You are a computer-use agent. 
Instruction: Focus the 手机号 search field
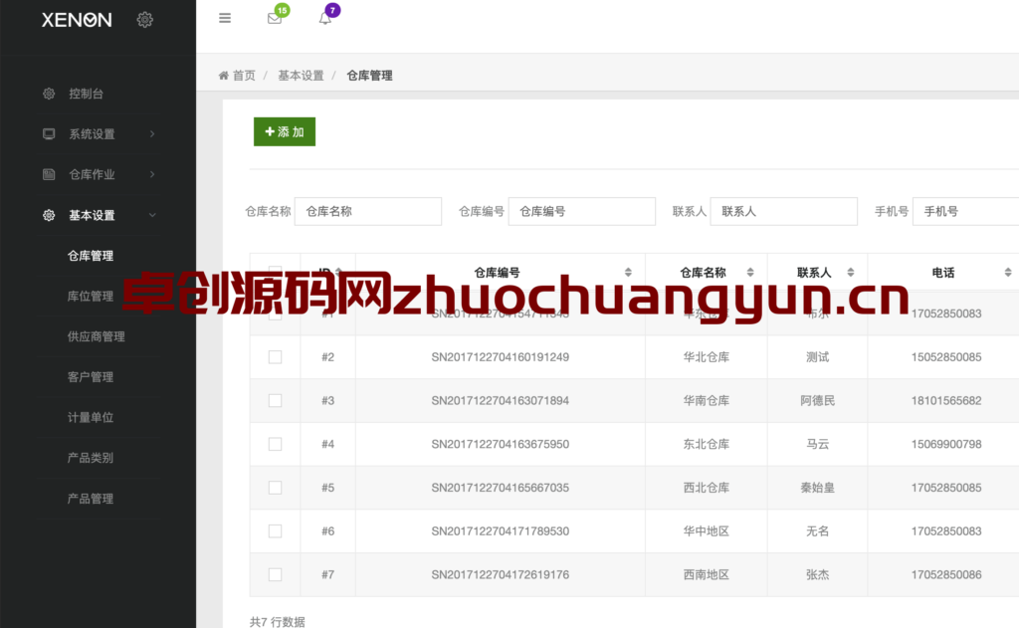965,211
